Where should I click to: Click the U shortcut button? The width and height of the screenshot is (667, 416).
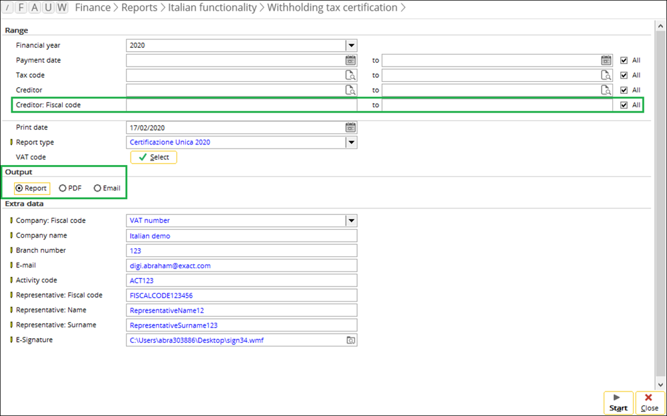pos(49,7)
